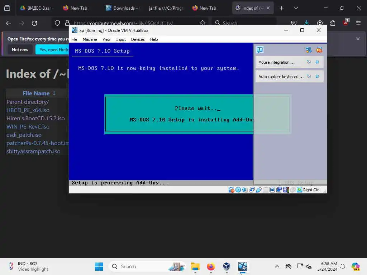367x275 pixels.
Task: Open the Help menu in VirtualBox
Action: [x=154, y=39]
